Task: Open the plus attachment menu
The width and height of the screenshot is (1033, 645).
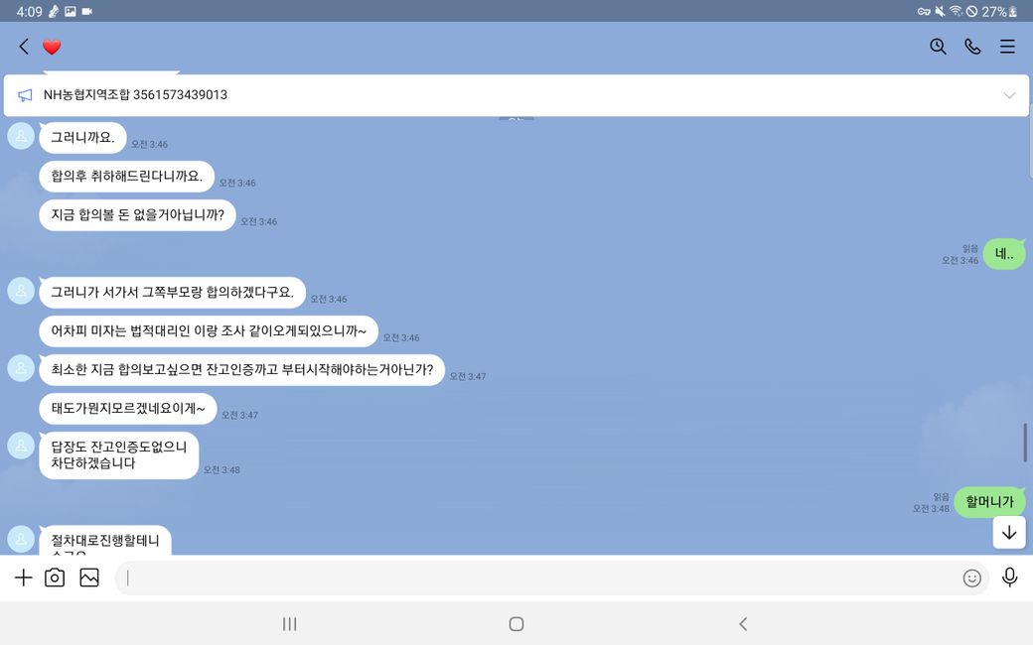Action: coord(23,578)
